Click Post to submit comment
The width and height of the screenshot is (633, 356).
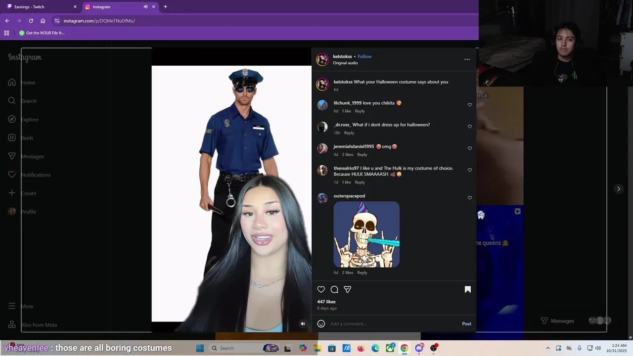[467, 324]
